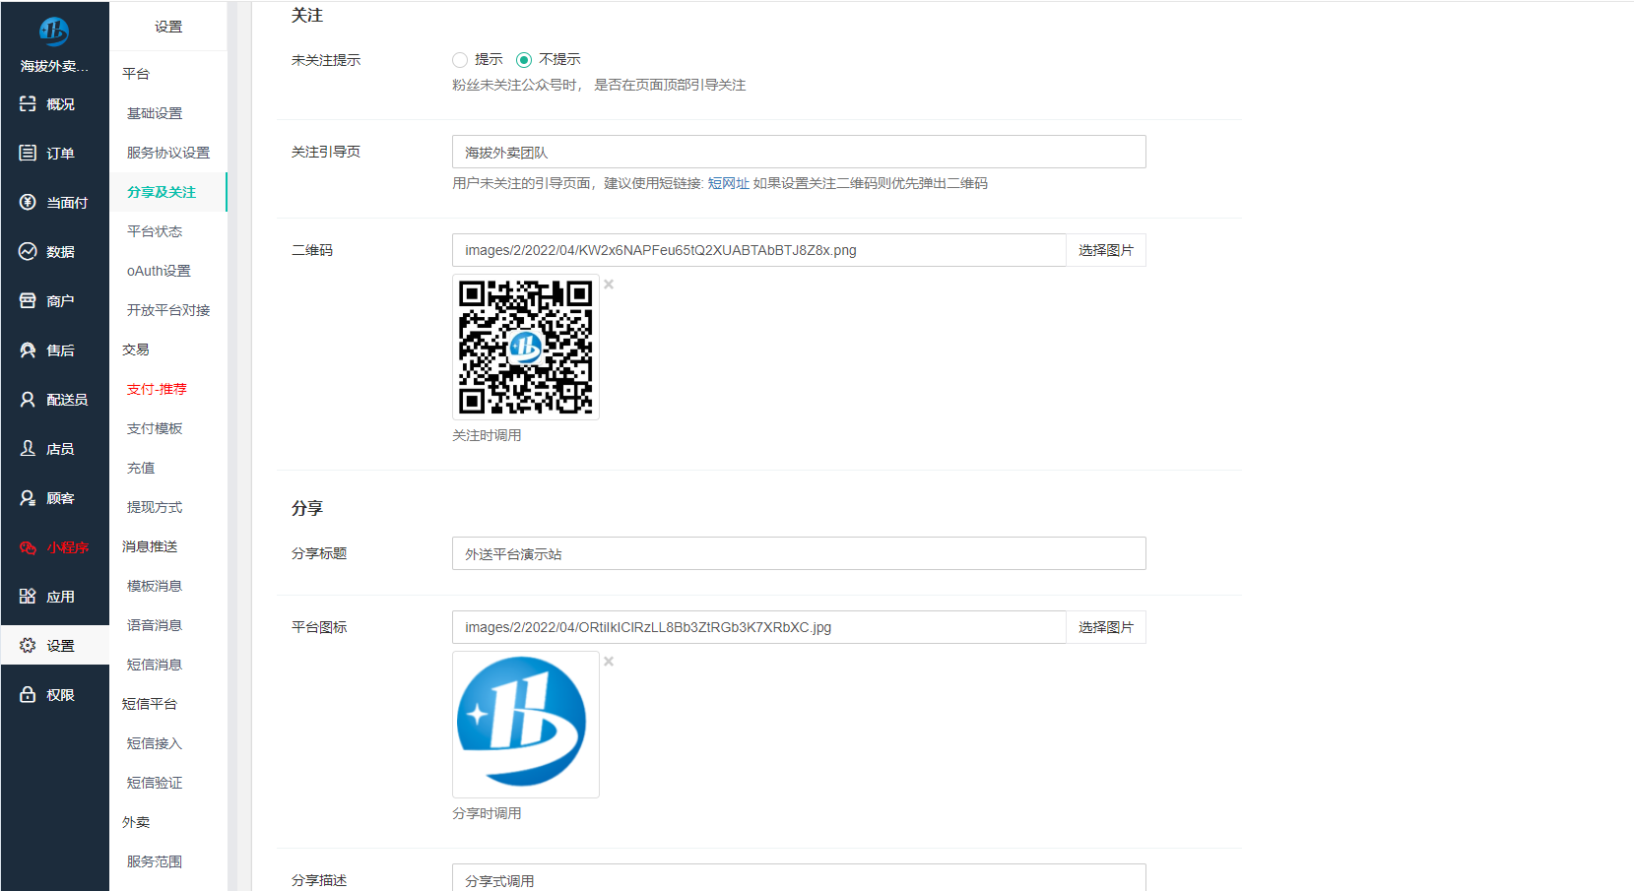Open the 售后 after-sales icon
The width and height of the screenshot is (1634, 891).
coord(28,350)
